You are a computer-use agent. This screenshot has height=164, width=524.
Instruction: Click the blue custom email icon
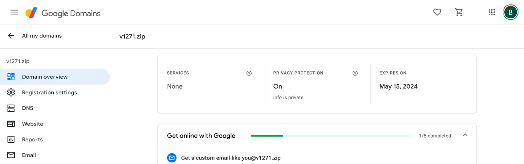point(172,158)
